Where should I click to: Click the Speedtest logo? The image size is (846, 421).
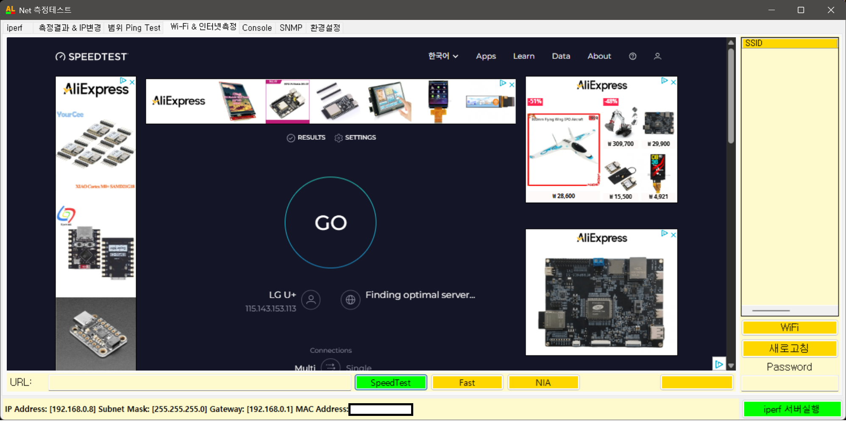pos(92,56)
